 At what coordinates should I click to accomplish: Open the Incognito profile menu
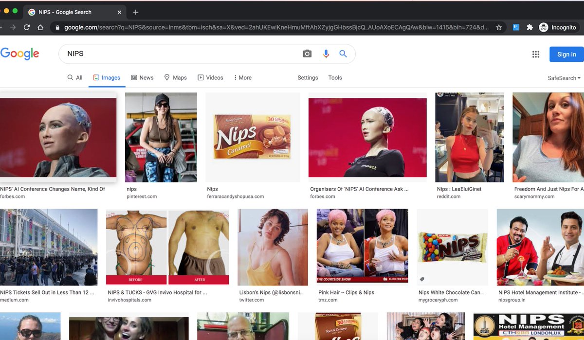[558, 28]
